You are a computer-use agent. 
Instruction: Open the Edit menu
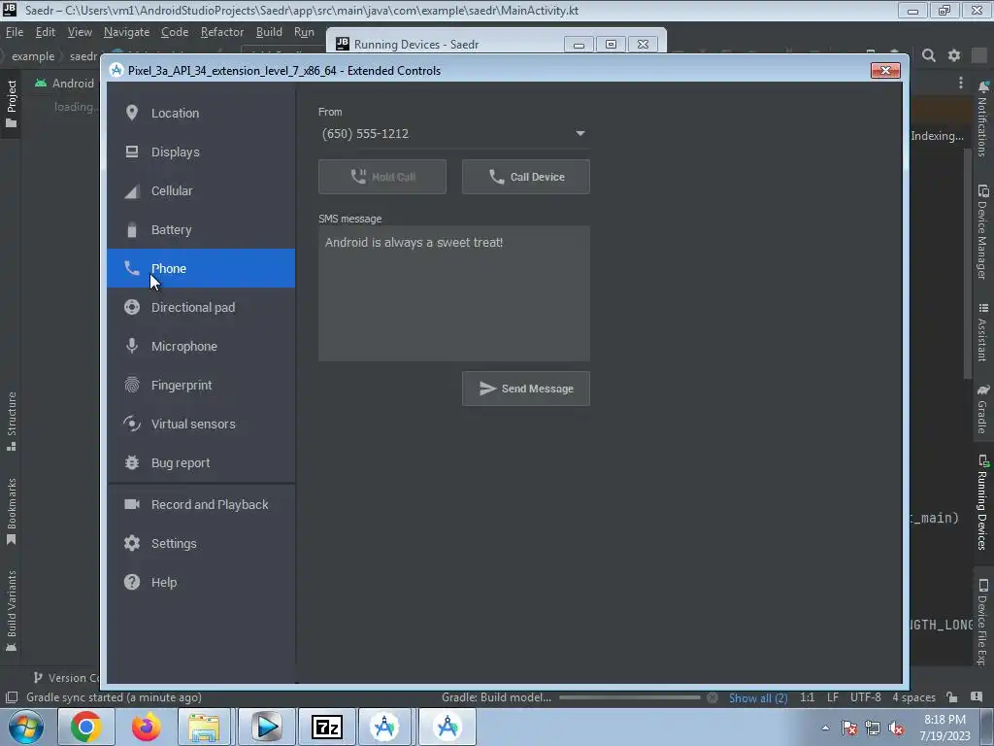coord(45,32)
